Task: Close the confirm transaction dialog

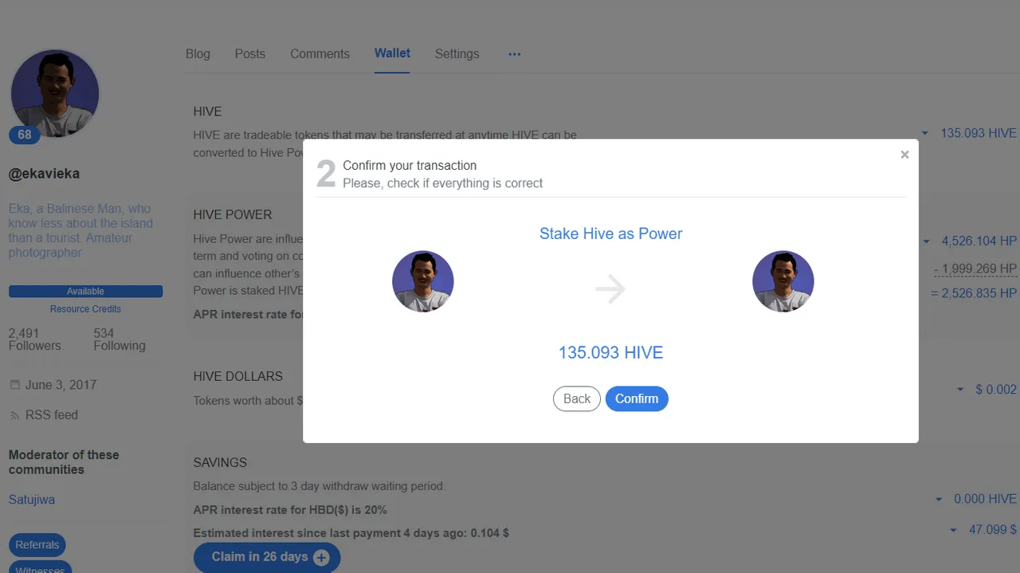Action: tap(904, 155)
